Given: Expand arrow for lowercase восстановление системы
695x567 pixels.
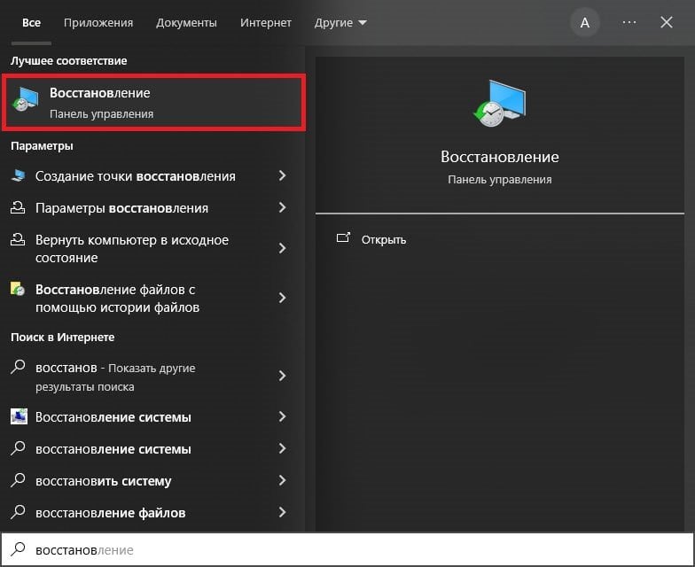Looking at the screenshot, I should tap(282, 448).
